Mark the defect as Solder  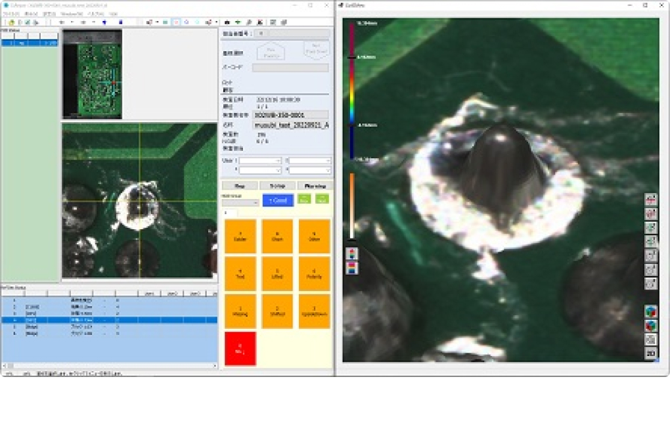(240, 236)
